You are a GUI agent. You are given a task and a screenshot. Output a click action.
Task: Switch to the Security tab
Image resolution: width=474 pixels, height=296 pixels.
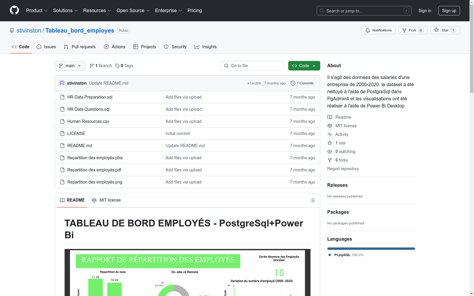pyautogui.click(x=175, y=47)
